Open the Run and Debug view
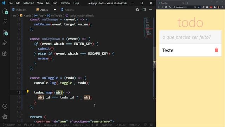This screenshot has height=127, width=225. (5, 43)
